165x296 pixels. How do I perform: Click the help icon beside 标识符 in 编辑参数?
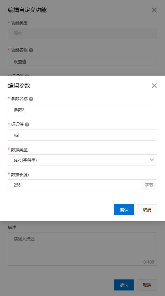coord(27,125)
